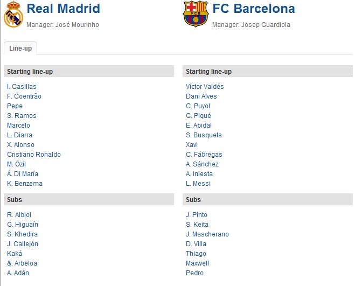
Task: Click on Xavi in the starting line-up
Action: [x=192, y=145]
